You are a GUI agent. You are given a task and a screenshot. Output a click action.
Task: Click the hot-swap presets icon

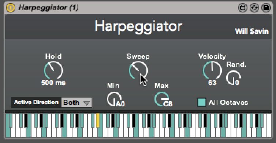pyautogui.click(x=254, y=8)
